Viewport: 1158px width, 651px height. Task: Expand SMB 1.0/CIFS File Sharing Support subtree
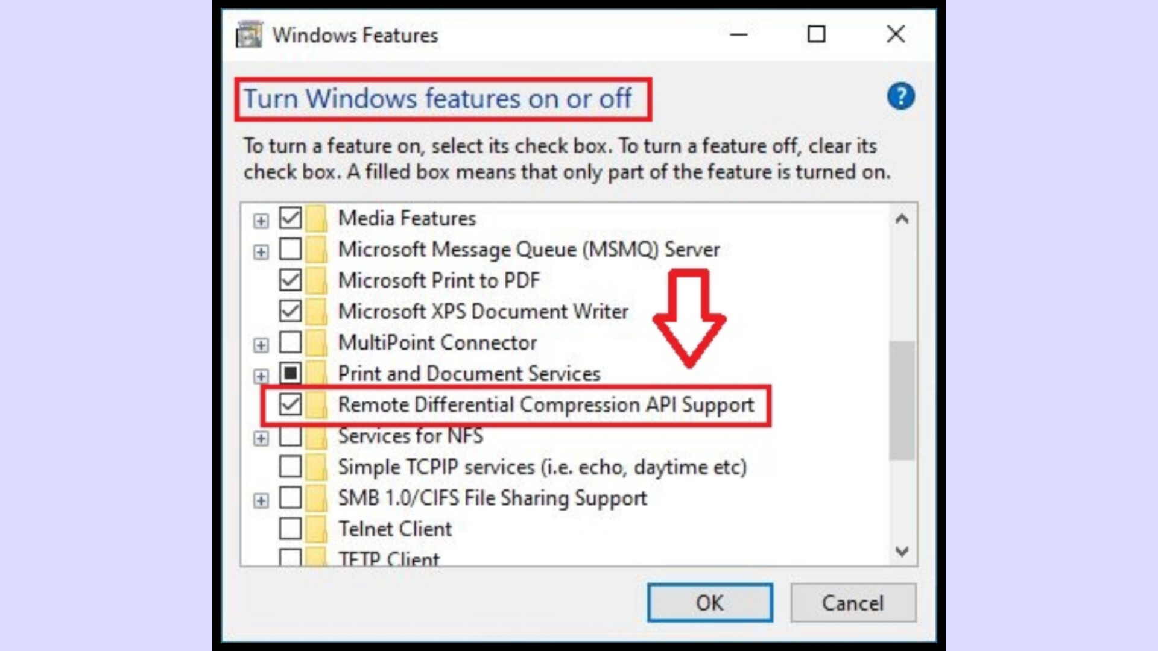261,499
